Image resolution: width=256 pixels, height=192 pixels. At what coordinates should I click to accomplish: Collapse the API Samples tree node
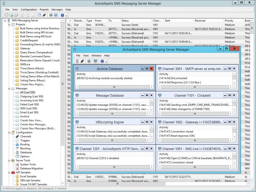(9, 173)
